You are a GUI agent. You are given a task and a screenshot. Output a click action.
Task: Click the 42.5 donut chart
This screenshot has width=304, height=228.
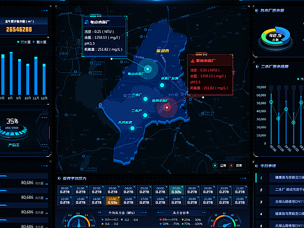click(x=275, y=38)
